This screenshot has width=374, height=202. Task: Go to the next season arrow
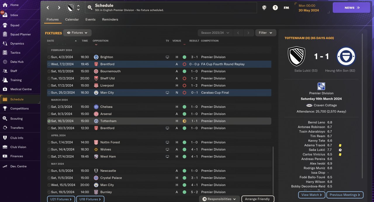point(249,33)
